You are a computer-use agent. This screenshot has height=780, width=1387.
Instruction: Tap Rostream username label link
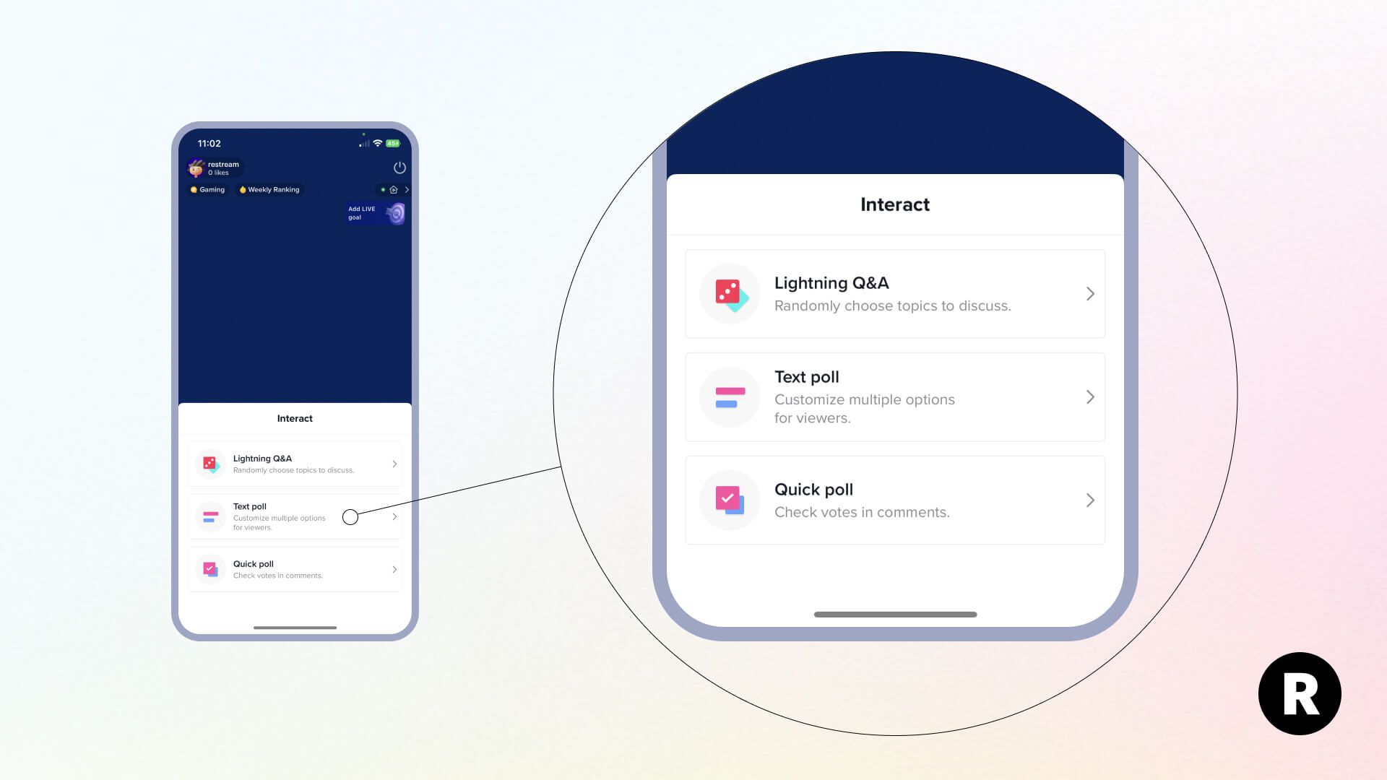pos(223,164)
